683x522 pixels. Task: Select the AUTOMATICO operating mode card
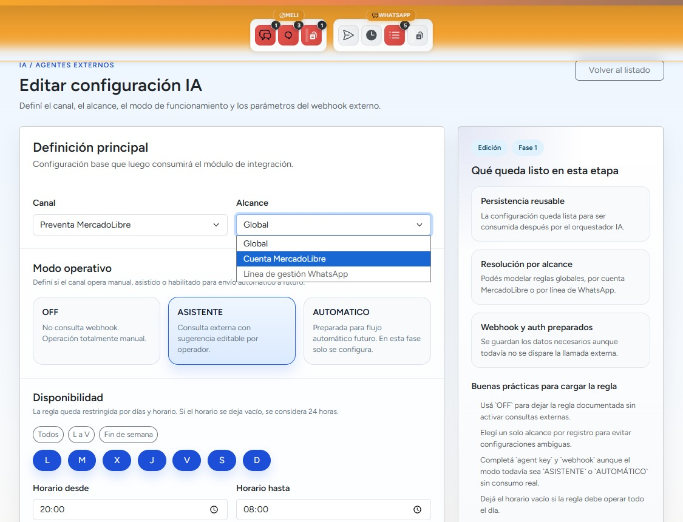[x=367, y=330]
